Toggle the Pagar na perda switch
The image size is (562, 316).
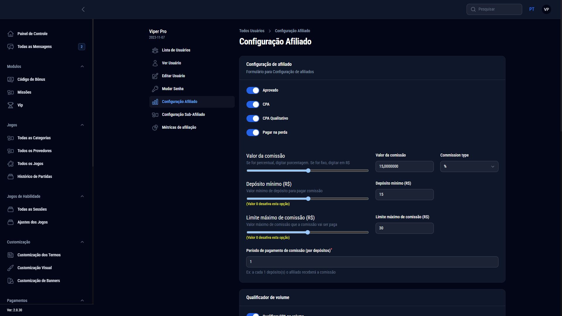253,133
